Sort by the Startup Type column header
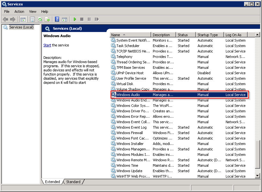 coord(210,35)
